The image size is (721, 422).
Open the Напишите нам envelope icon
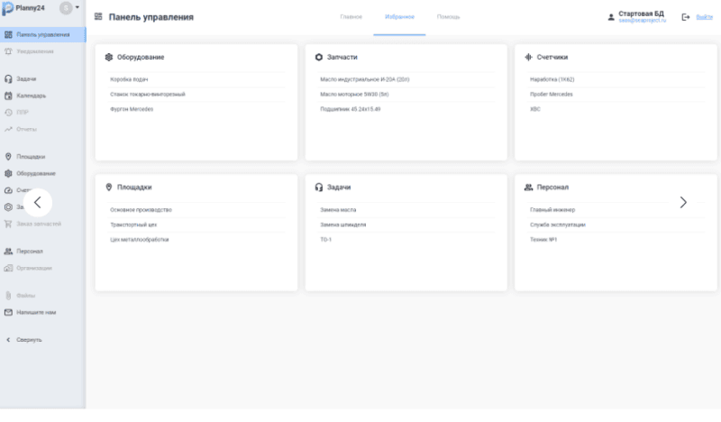click(x=8, y=312)
